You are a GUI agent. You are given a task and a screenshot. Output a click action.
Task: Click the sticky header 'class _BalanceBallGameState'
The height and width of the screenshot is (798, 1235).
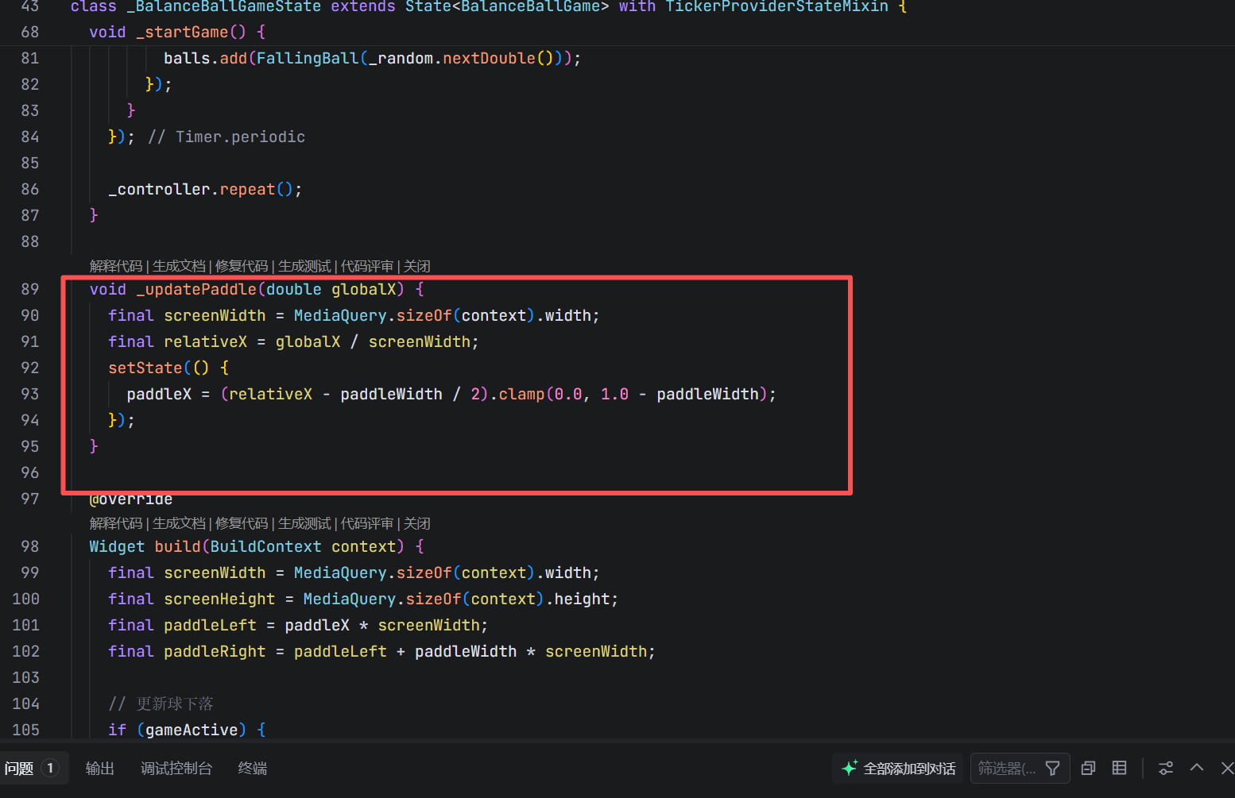196,6
